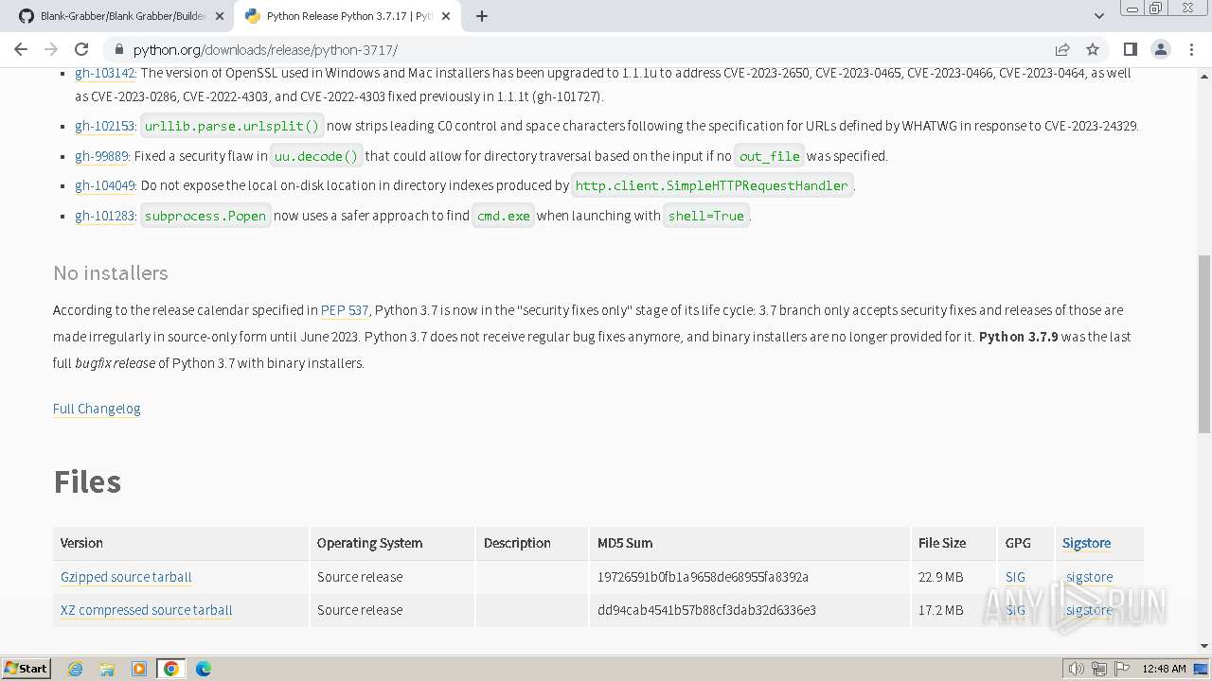This screenshot has width=1212, height=681.
Task: Open the Chrome profile avatar
Action: 1160,49
